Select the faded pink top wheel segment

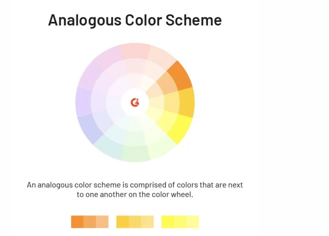[x=135, y=51]
